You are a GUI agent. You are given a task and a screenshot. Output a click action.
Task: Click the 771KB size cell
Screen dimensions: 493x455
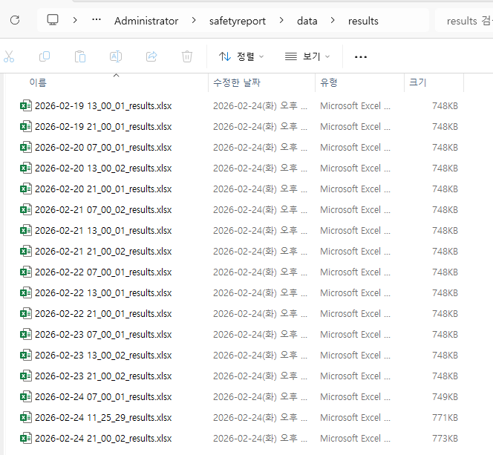tap(445, 418)
